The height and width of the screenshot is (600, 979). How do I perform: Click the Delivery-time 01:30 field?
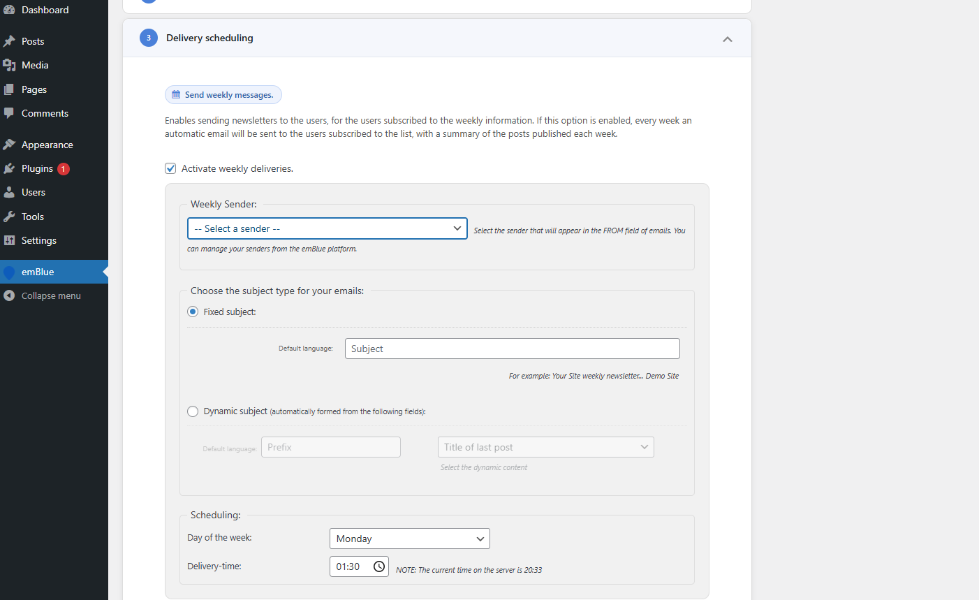(x=359, y=566)
